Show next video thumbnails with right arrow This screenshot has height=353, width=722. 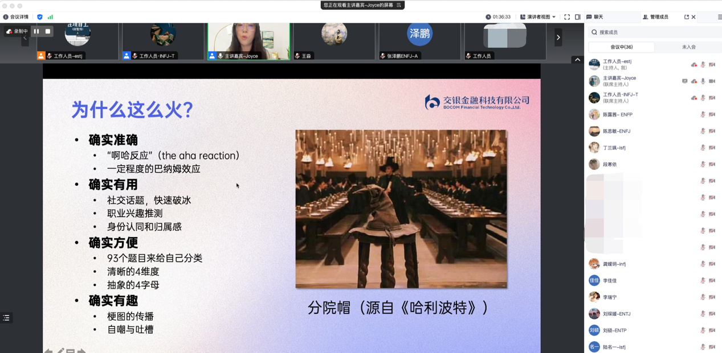click(558, 38)
